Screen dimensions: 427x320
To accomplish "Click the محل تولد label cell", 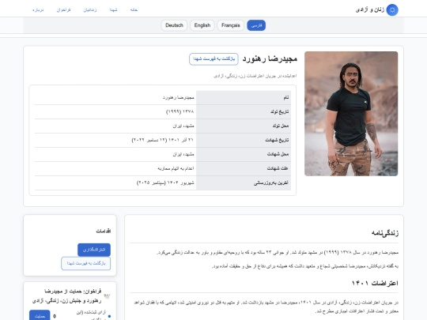I will [x=244, y=126].
